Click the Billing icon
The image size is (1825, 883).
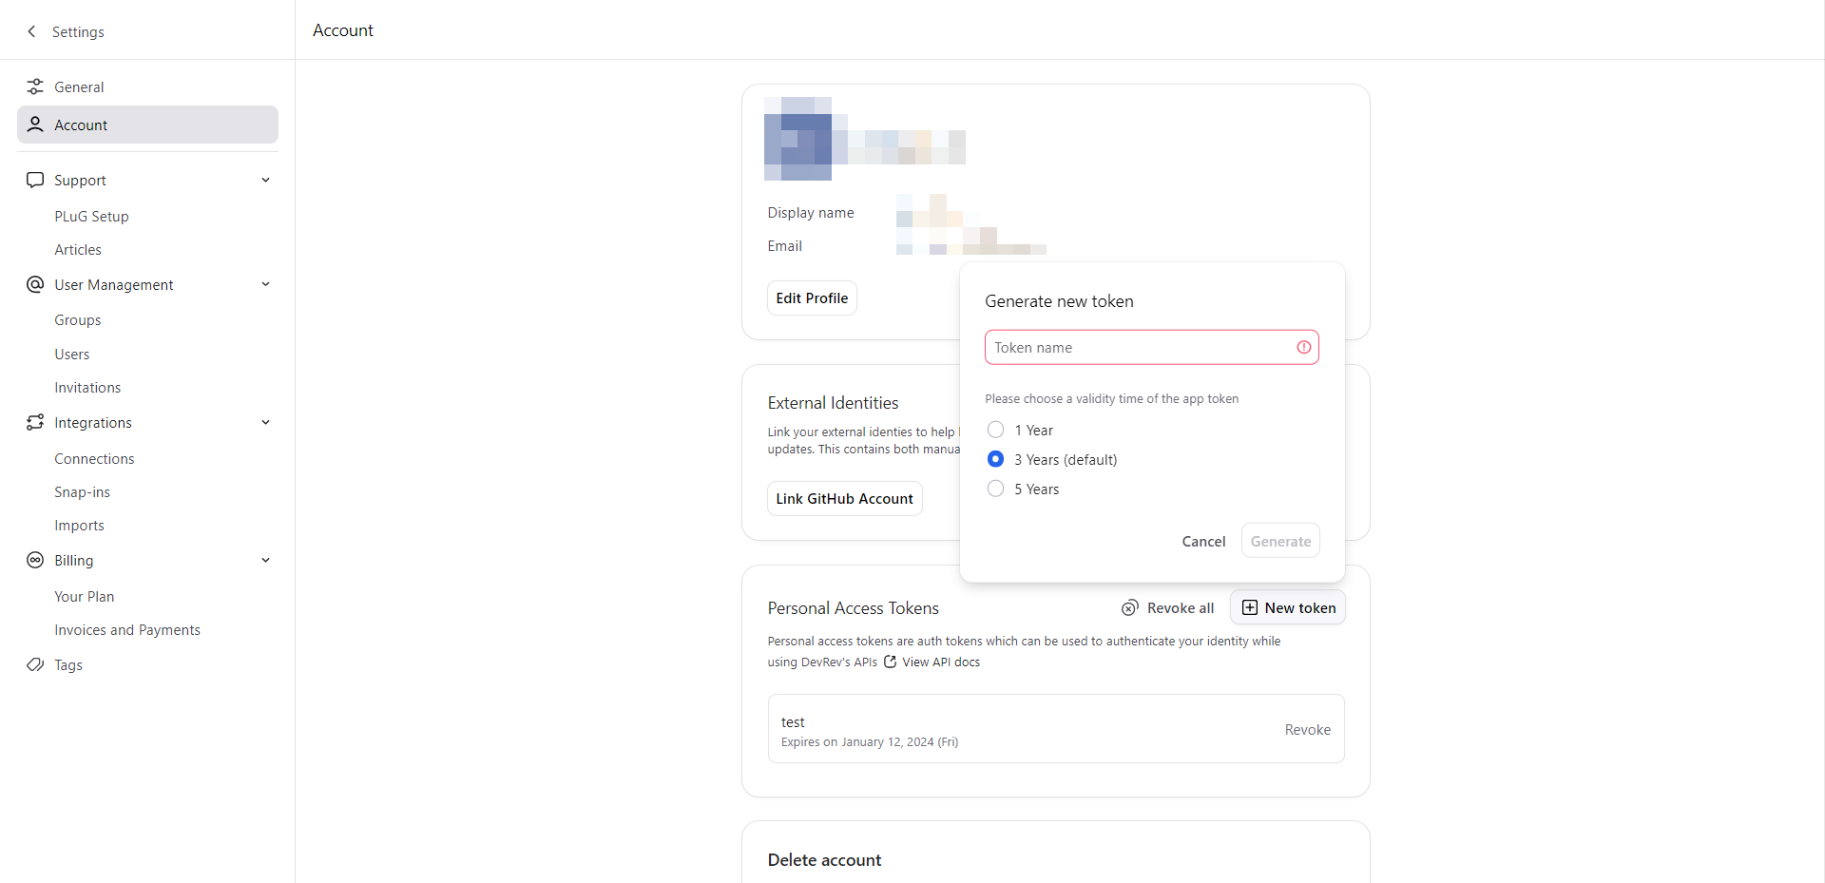[x=35, y=560]
